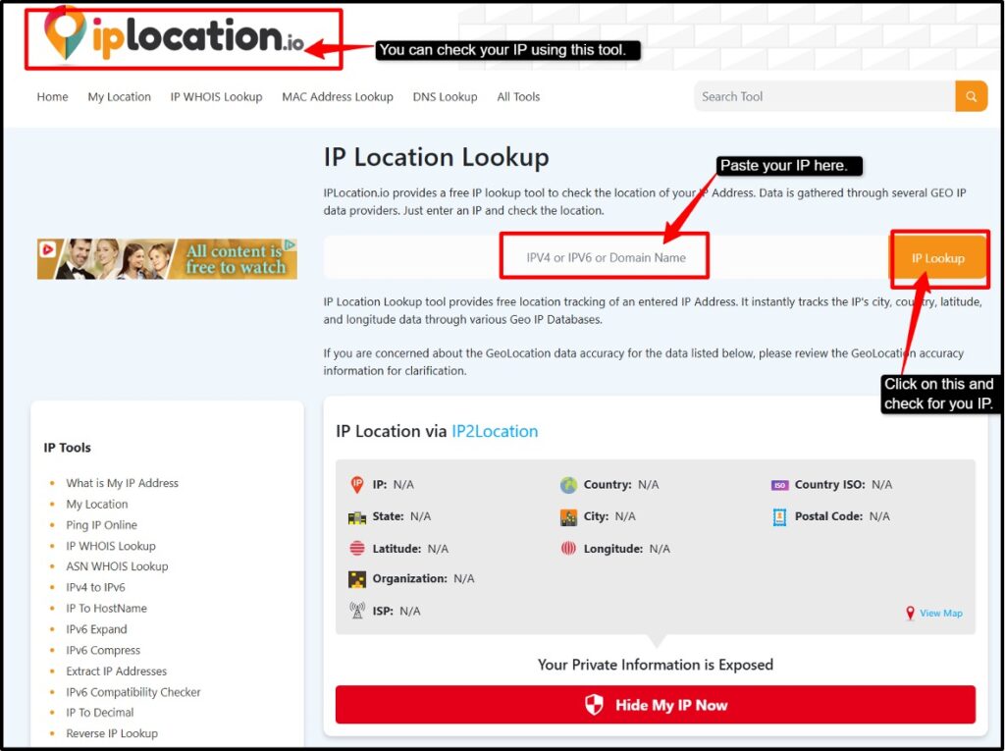Viewport: 1005px width, 751px height.
Task: Open My Location in the IP Tools list
Action: pyautogui.click(x=97, y=504)
